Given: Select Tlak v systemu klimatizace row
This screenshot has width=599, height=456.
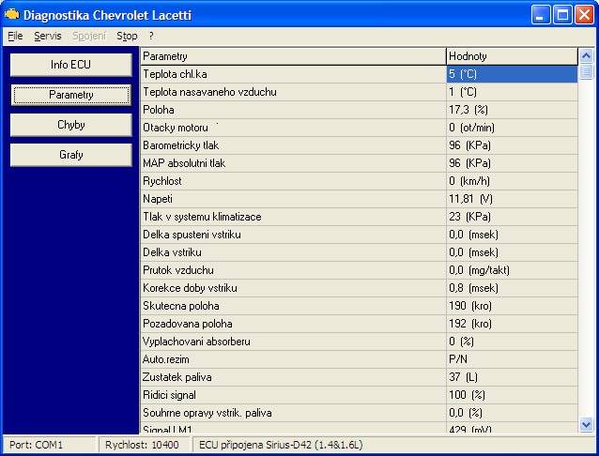Looking at the screenshot, I should (359, 217).
